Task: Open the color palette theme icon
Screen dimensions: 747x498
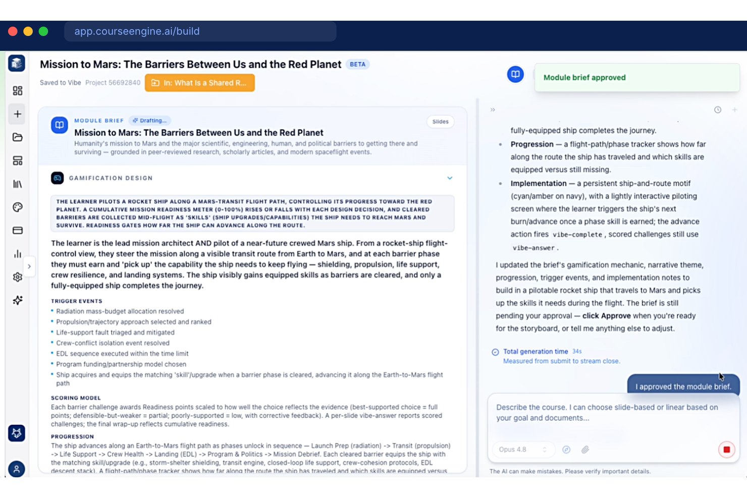Action: (x=18, y=207)
